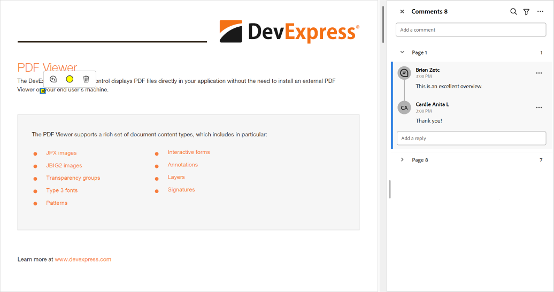The image size is (554, 292).
Task: Open the Layers link
Action: (x=176, y=177)
